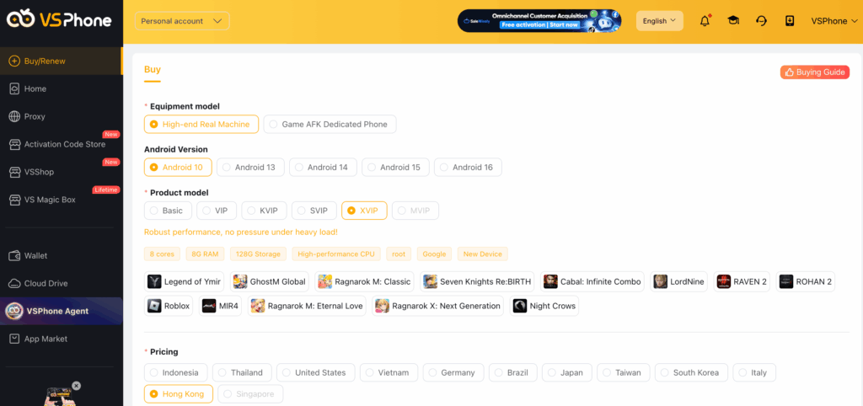Select United States pricing region
This screenshot has height=406, width=863.
tap(315, 372)
